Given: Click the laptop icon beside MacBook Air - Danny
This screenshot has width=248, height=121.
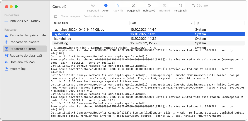Looking at the screenshot, I should pos(6,21).
